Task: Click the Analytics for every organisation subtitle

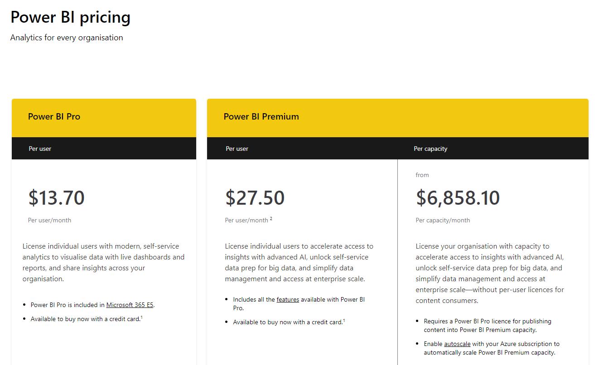Action: [x=67, y=38]
